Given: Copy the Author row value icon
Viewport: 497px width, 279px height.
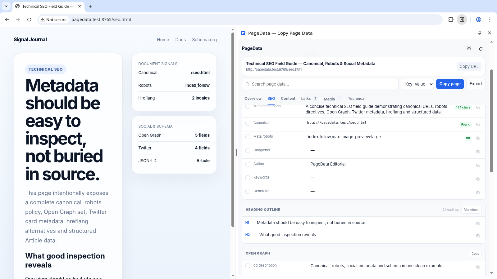Looking at the screenshot, I should pos(478,166).
